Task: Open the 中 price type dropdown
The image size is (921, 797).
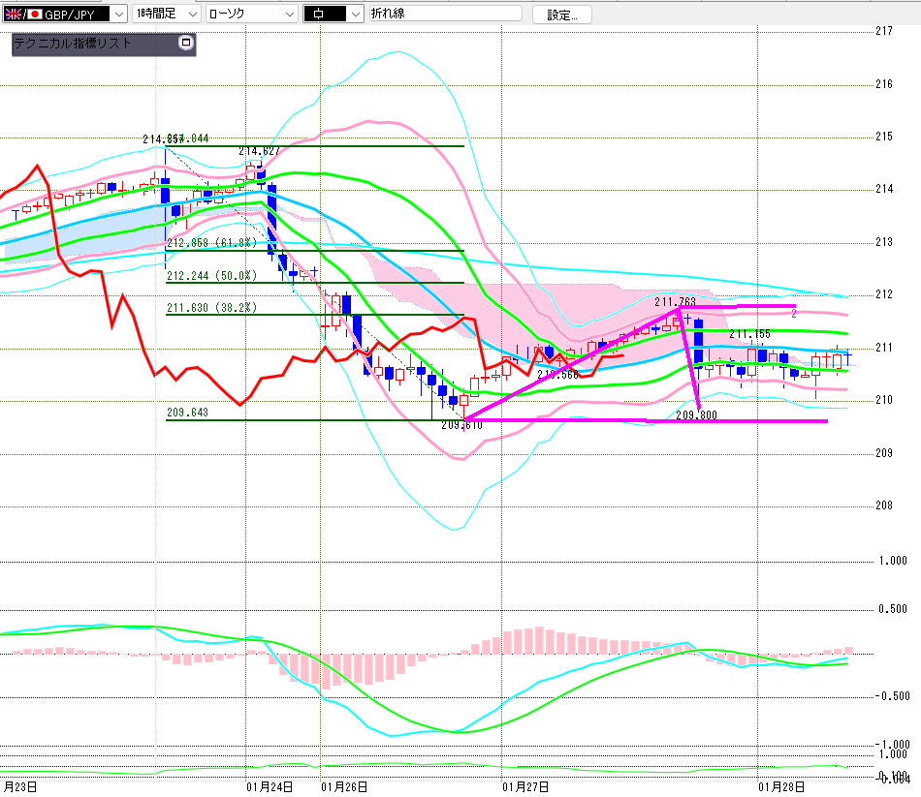Action: (x=355, y=15)
